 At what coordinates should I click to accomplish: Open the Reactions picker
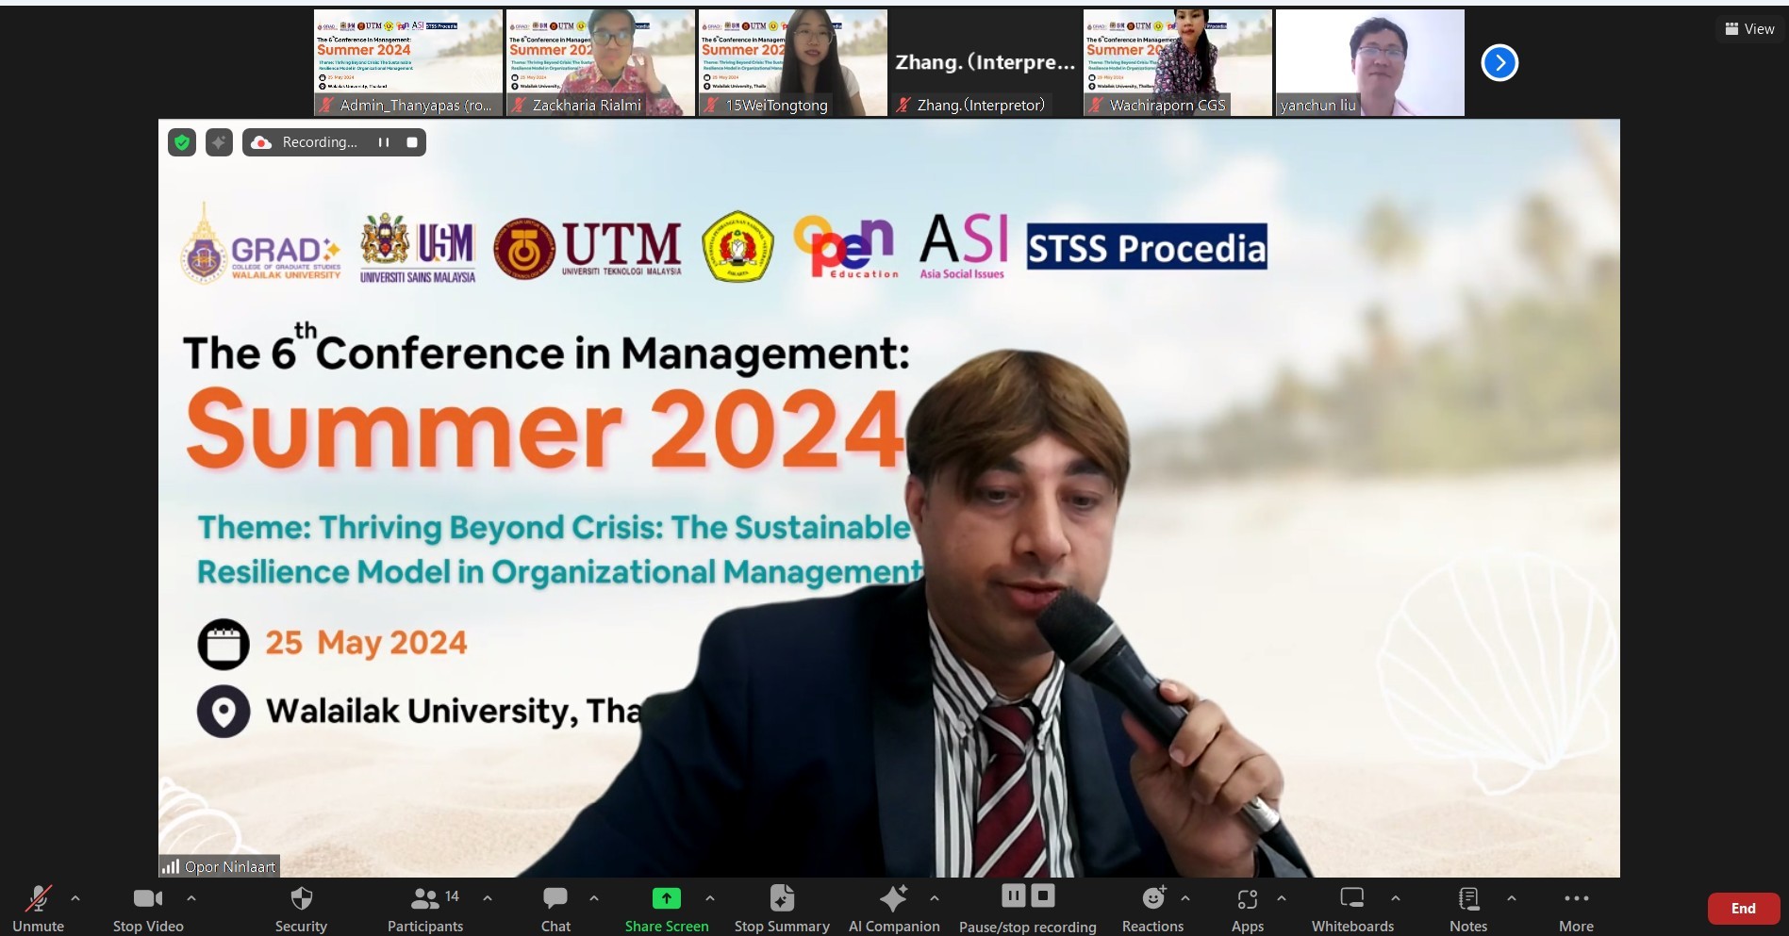(1152, 909)
